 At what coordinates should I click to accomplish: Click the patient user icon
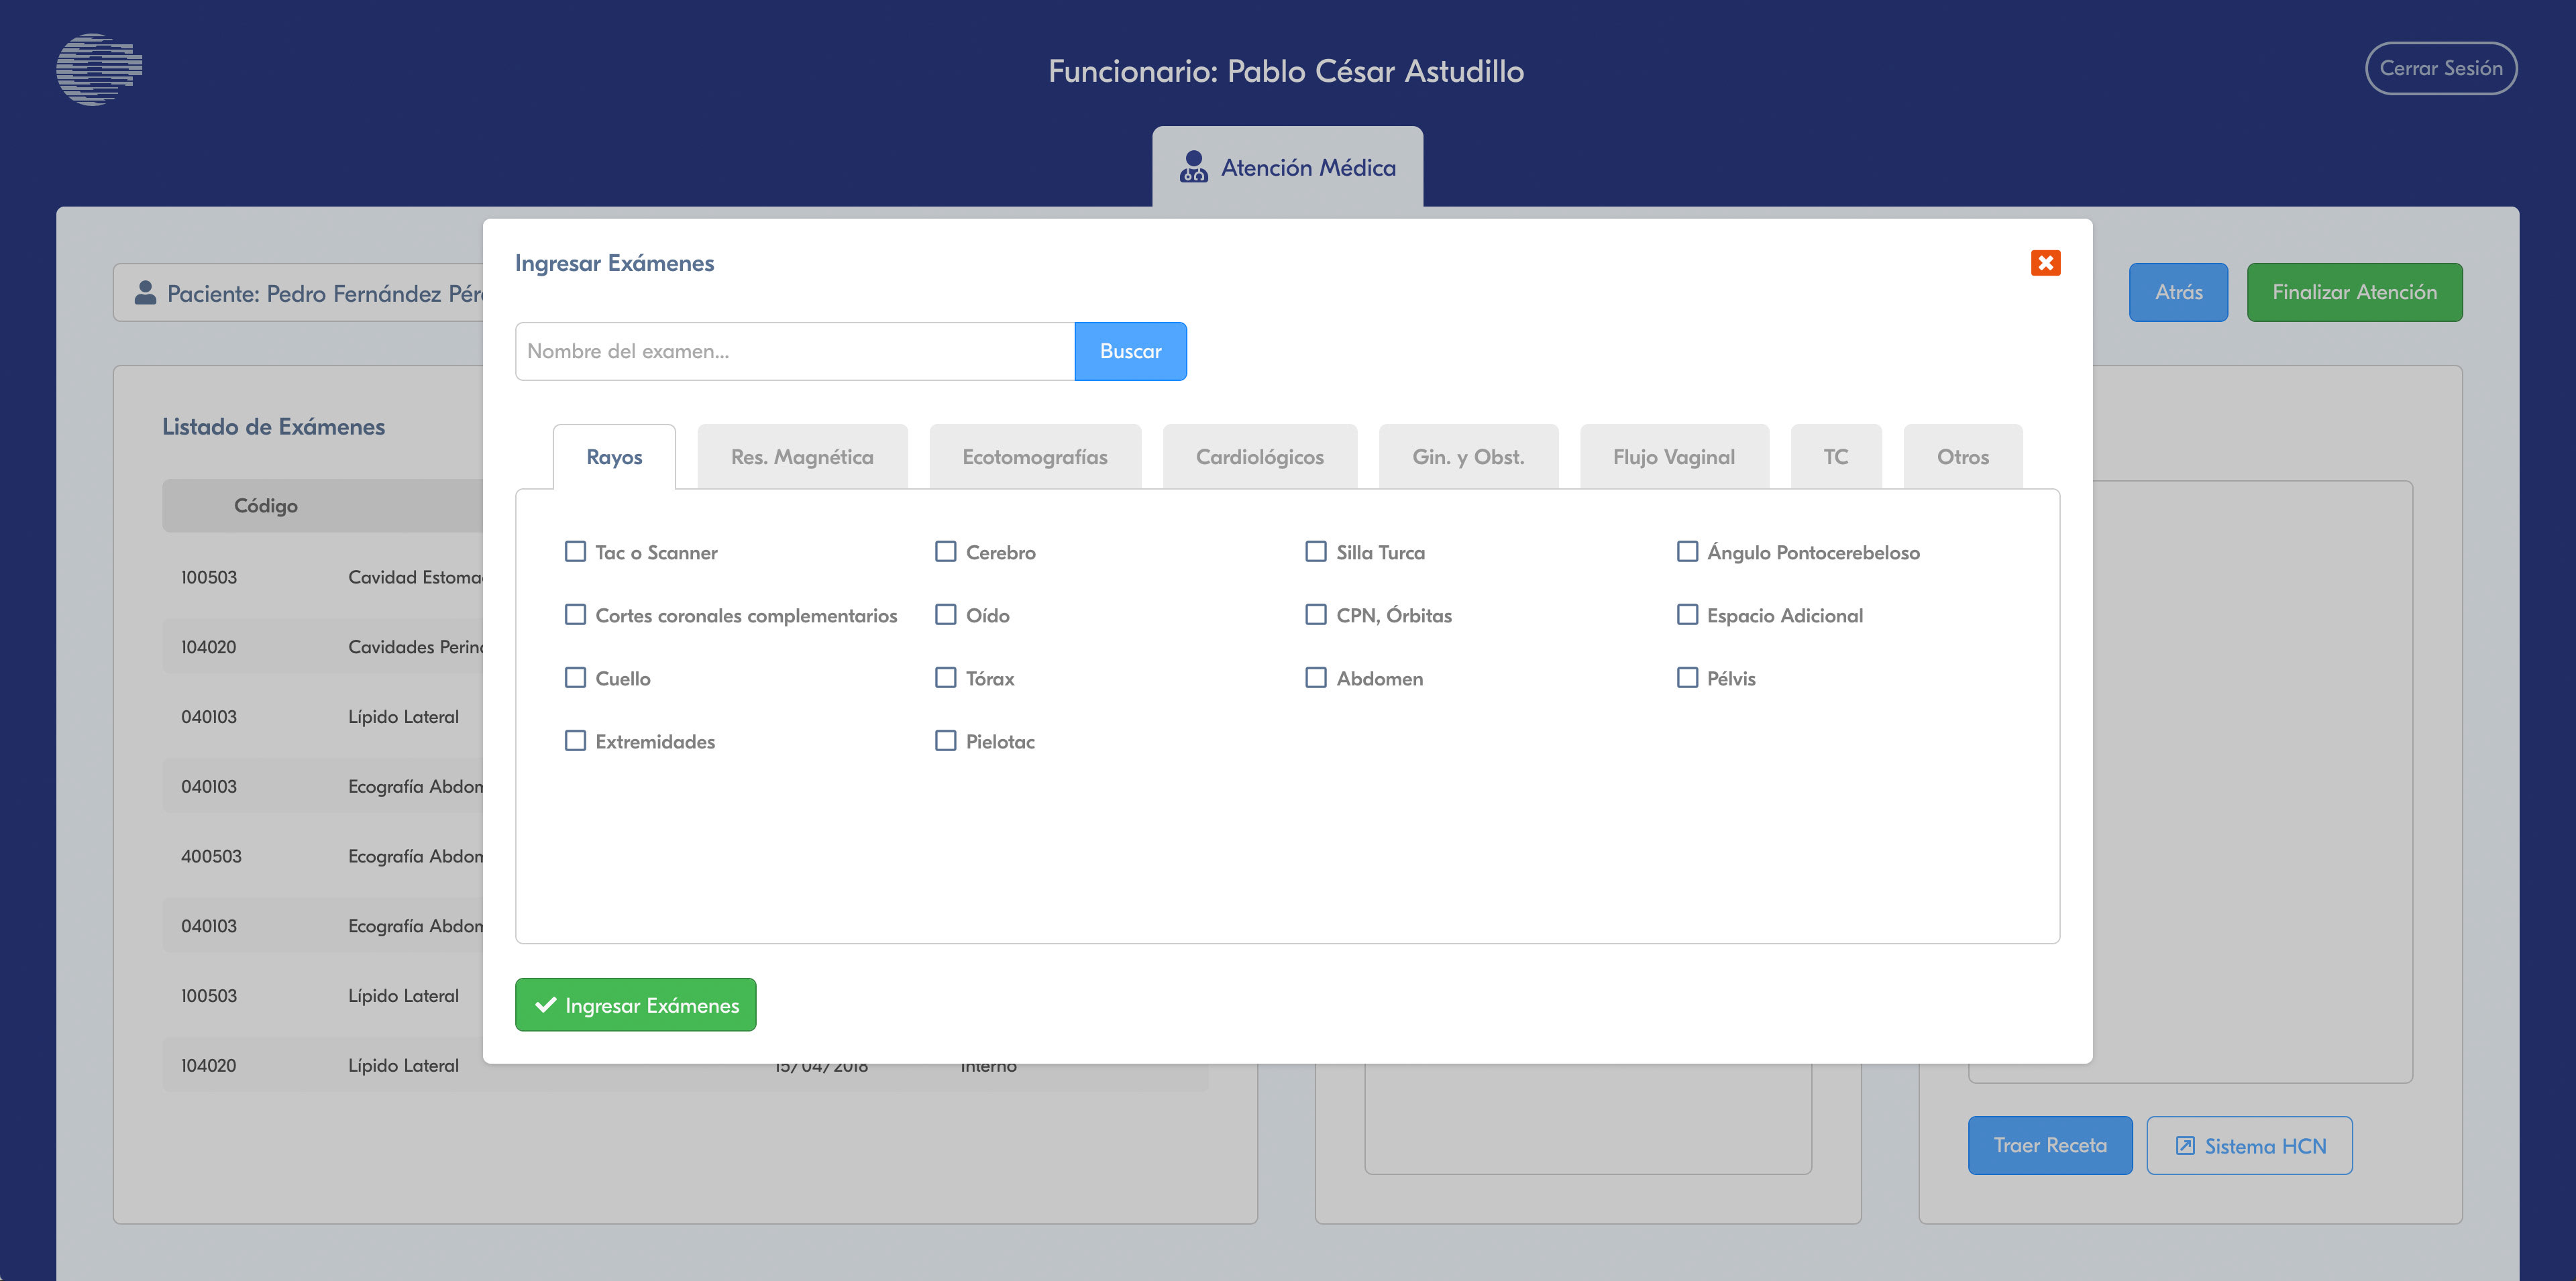(145, 293)
